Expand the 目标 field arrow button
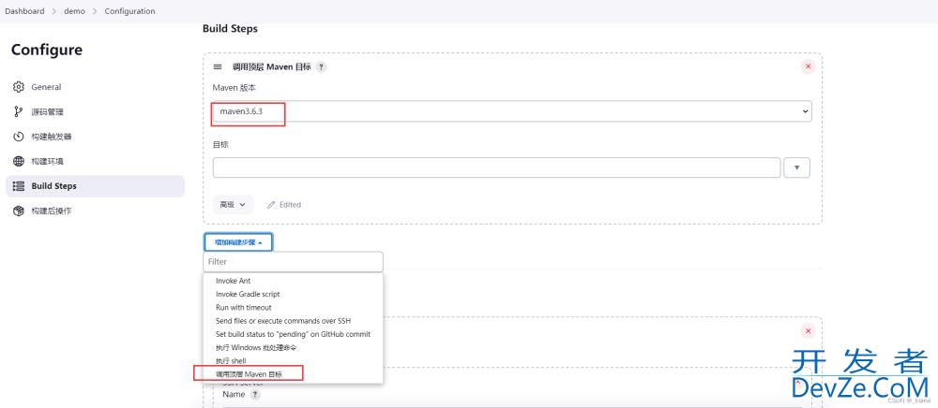 tap(796, 168)
